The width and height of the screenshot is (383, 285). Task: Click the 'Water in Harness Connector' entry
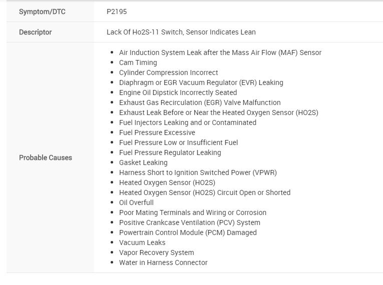pyautogui.click(x=163, y=262)
